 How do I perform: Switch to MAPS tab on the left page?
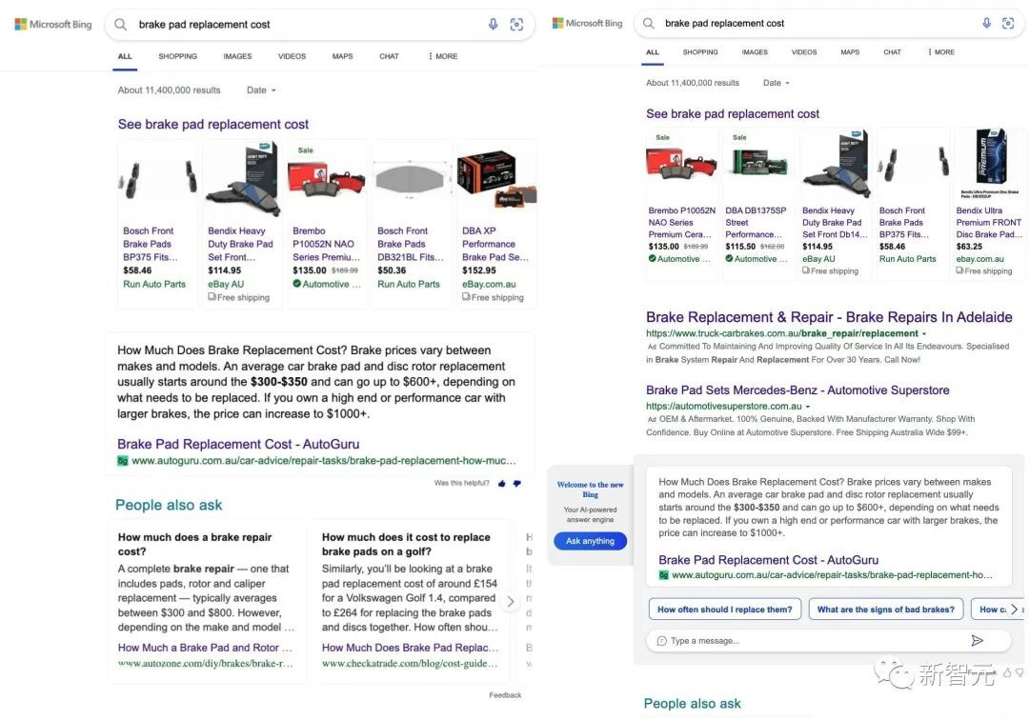(343, 56)
